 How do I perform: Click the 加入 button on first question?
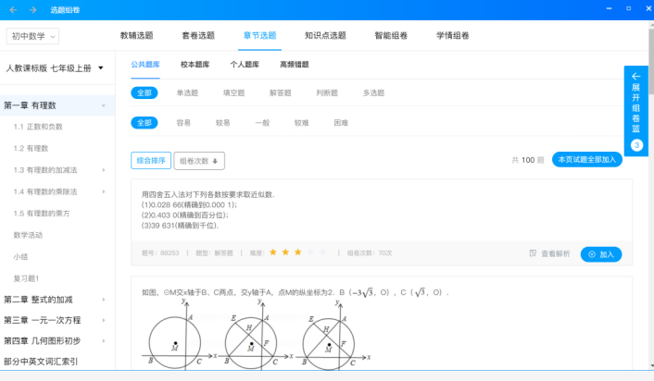coord(601,254)
